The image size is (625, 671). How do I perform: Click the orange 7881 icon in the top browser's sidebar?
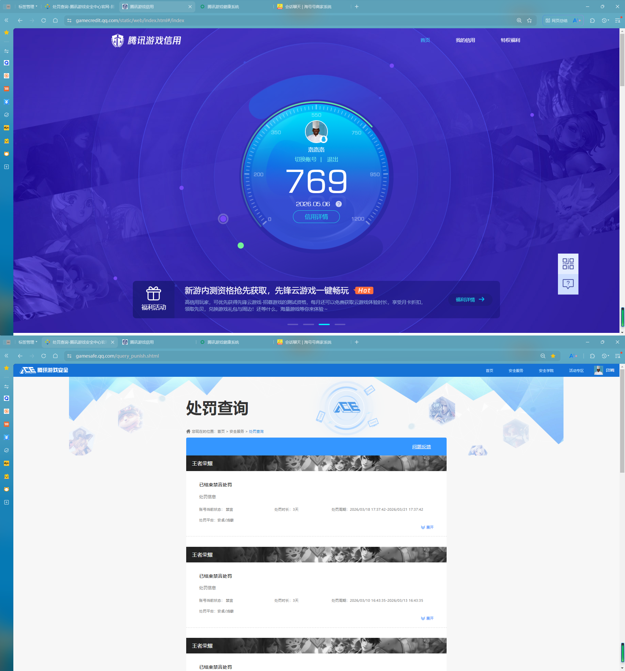pyautogui.click(x=7, y=89)
